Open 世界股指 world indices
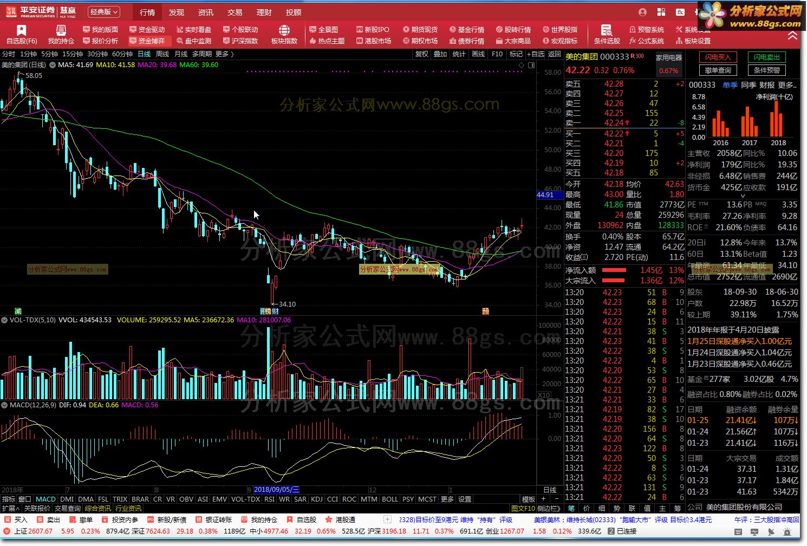 [x=560, y=29]
